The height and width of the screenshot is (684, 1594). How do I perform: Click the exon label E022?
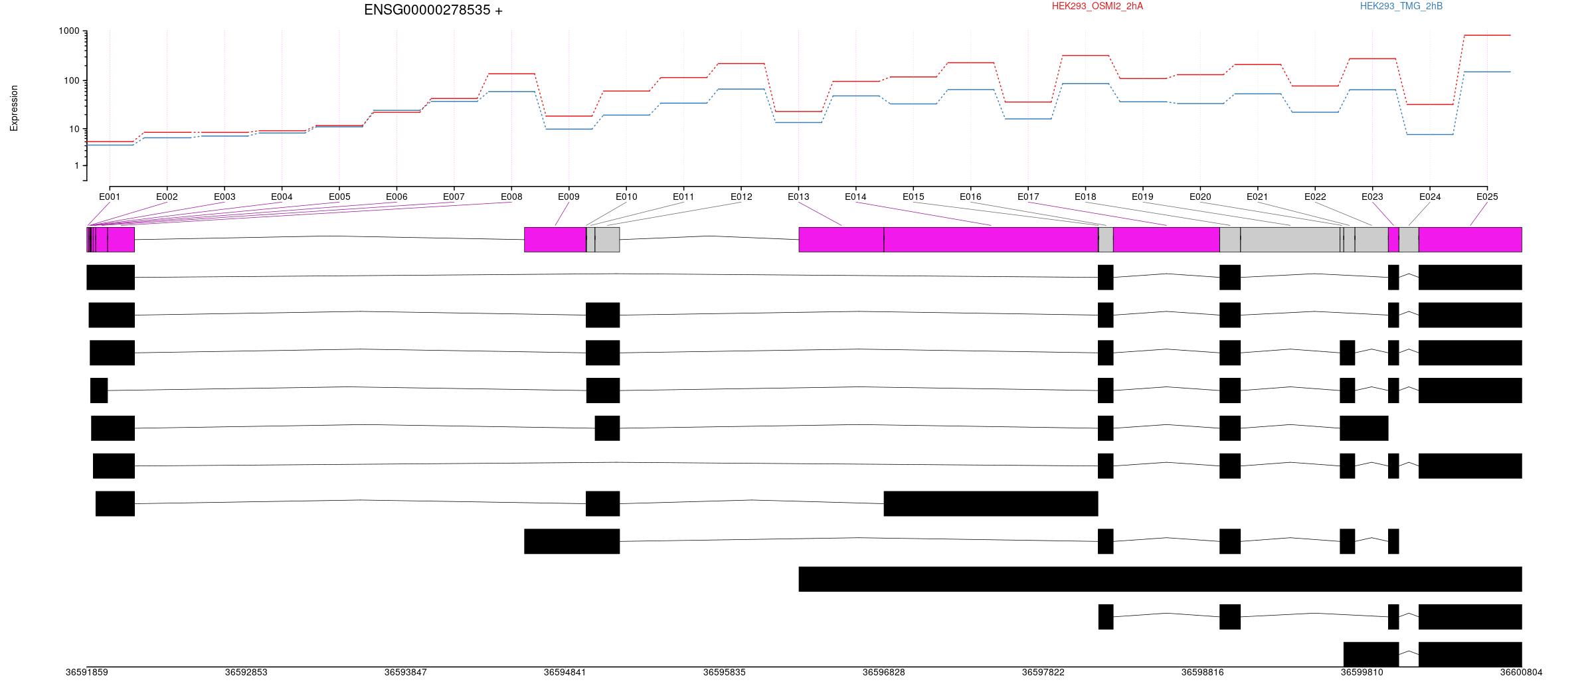pos(1315,197)
